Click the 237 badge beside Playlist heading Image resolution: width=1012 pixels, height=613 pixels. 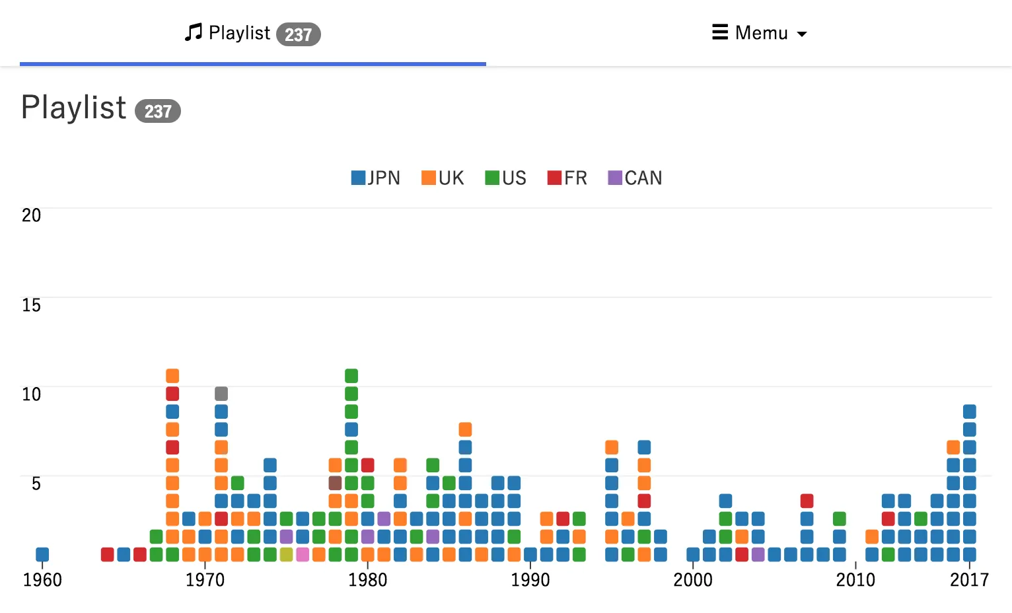158,111
